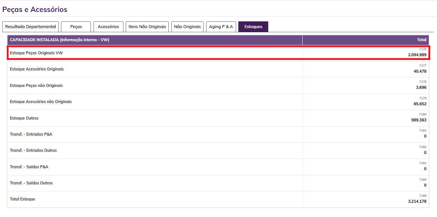Viewport: 437px width, 217px height.
Task: Go to Itens Não Originais tab
Action: pyautogui.click(x=147, y=27)
